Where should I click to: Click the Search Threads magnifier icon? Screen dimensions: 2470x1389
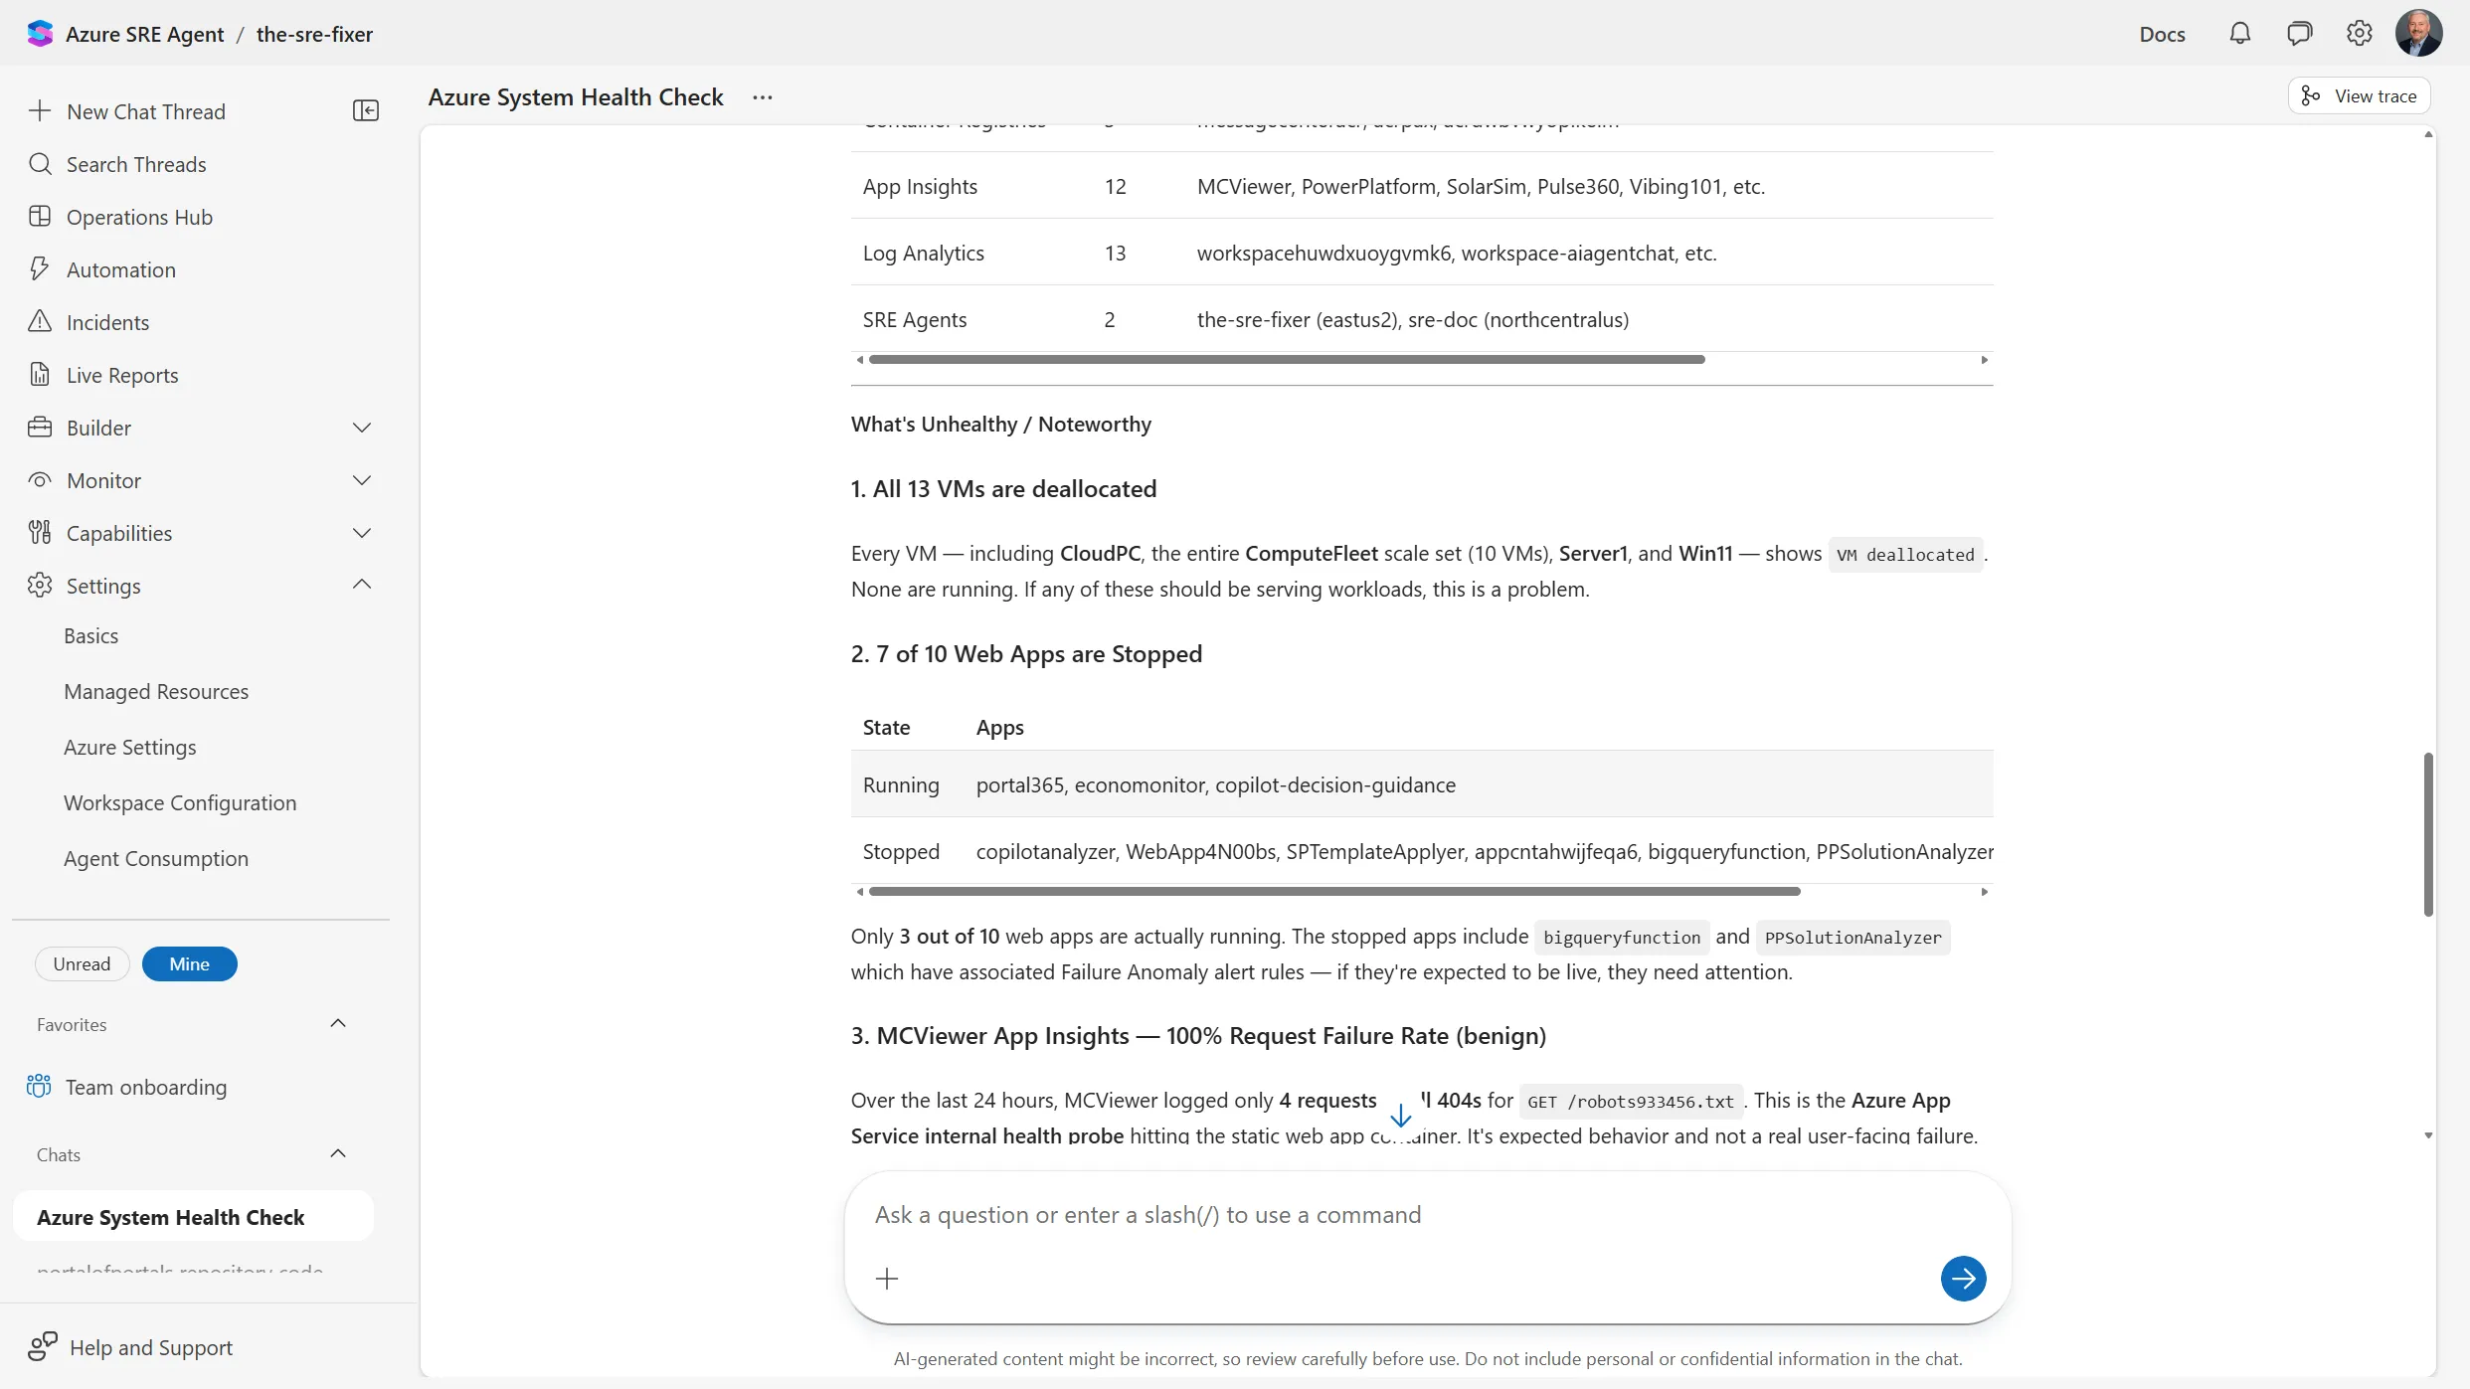[x=40, y=164]
